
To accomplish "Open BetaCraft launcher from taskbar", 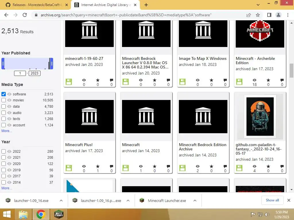I will pyautogui.click(x=59, y=214).
